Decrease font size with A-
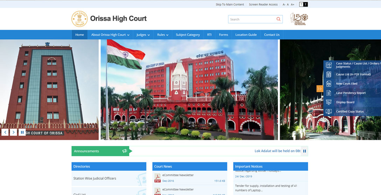 (284, 4)
